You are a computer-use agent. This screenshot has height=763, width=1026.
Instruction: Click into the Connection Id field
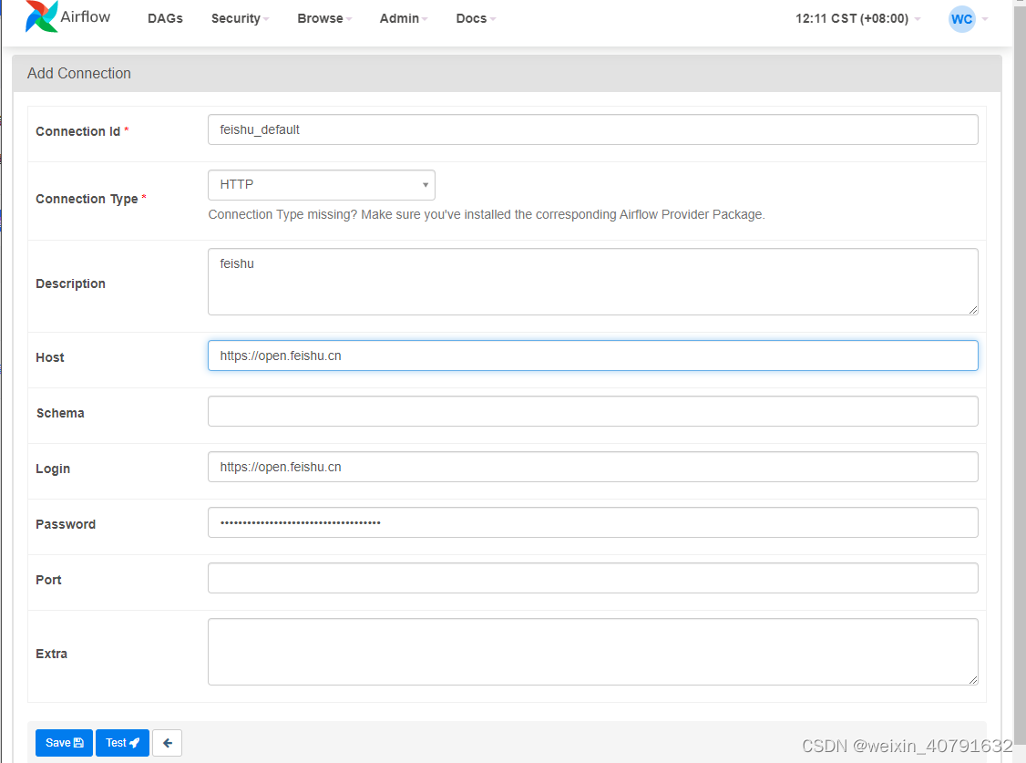[x=593, y=129]
